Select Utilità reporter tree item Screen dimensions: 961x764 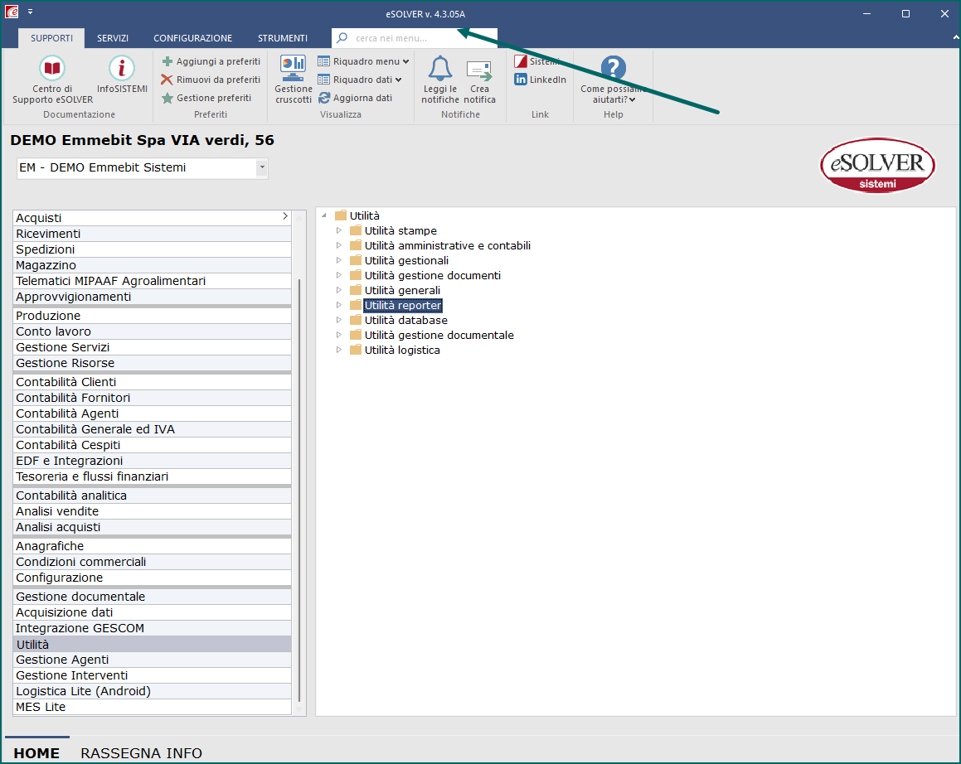pos(403,305)
